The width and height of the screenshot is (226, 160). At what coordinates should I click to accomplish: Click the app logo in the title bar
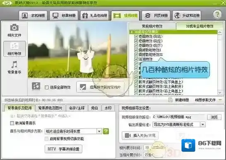(7, 3)
